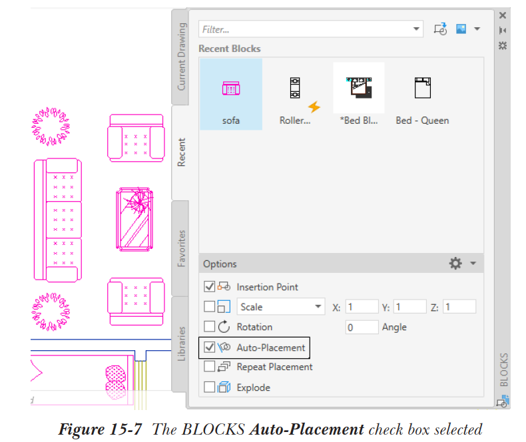Select the Bed - Queen block thumbnail

pyautogui.click(x=422, y=95)
